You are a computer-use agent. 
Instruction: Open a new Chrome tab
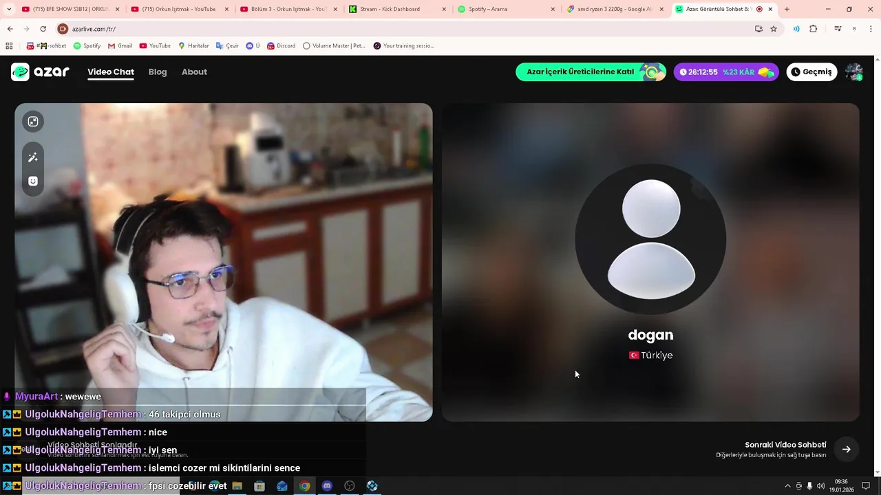(x=787, y=9)
